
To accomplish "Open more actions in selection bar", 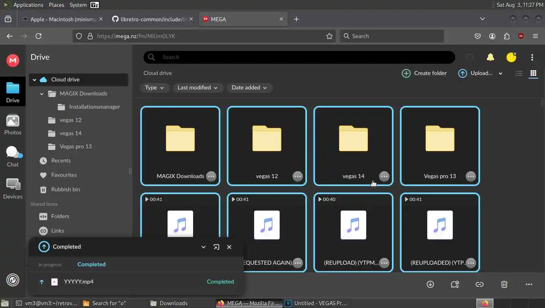I will pos(529,284).
